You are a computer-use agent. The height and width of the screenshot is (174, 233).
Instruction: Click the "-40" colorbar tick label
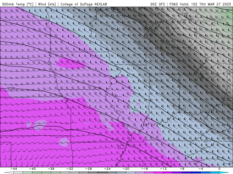[x=32, y=169]
